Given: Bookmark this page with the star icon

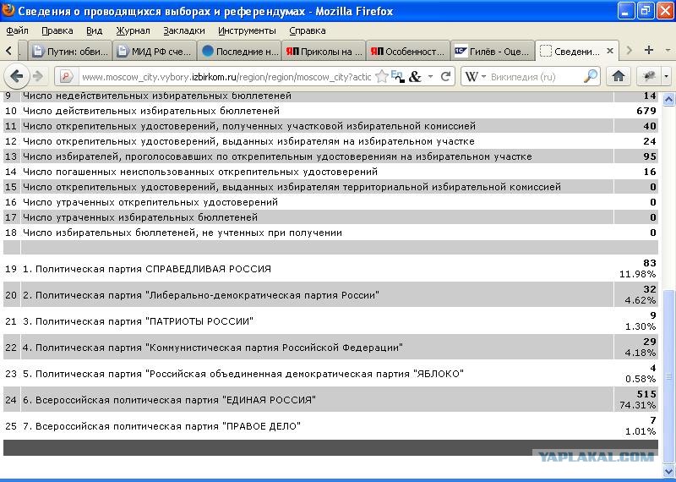Looking at the screenshot, I should pos(382,77).
